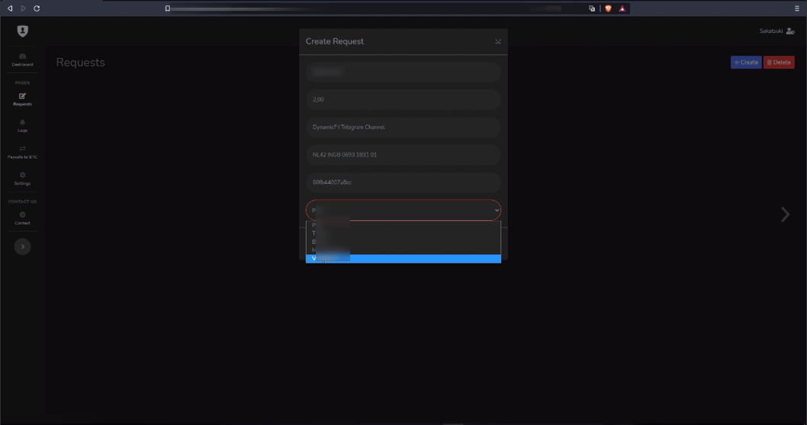The height and width of the screenshot is (425, 807).
Task: Click the shield logo atop the sidebar
Action: pyautogui.click(x=22, y=31)
